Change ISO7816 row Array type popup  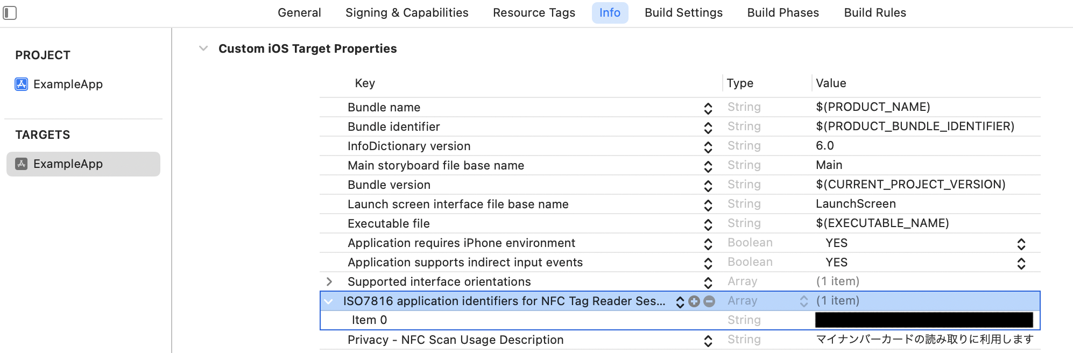(803, 301)
